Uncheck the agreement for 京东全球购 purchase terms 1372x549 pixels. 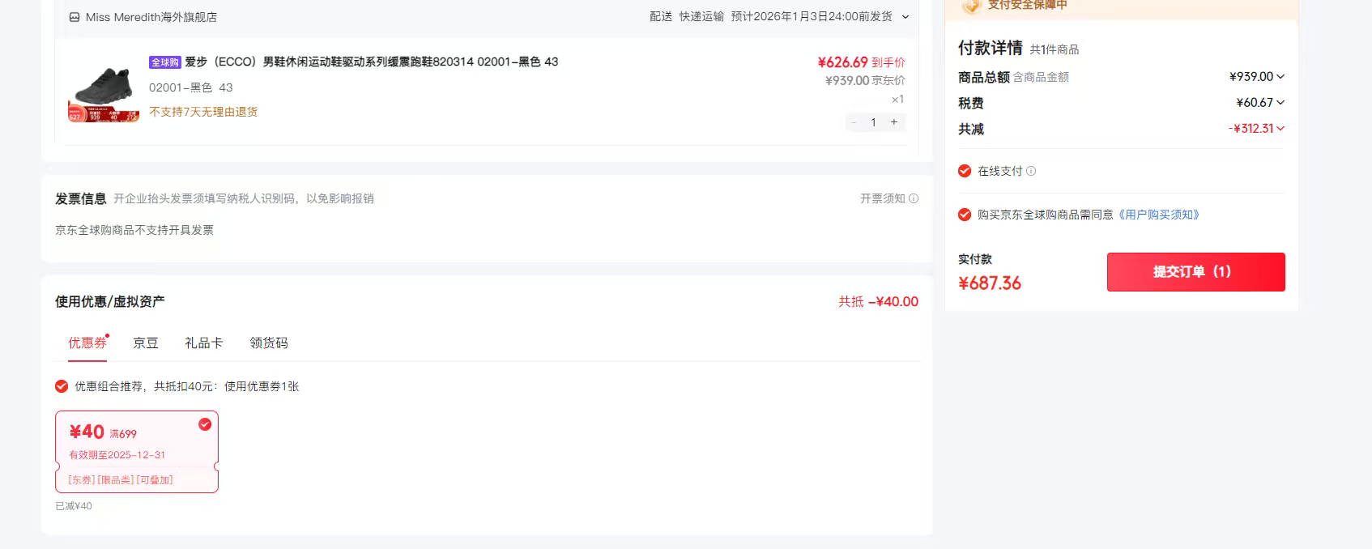coord(965,215)
